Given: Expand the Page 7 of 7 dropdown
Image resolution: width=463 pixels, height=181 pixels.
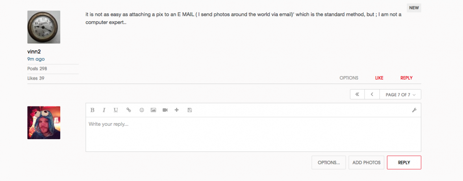Looking at the screenshot, I should point(400,95).
